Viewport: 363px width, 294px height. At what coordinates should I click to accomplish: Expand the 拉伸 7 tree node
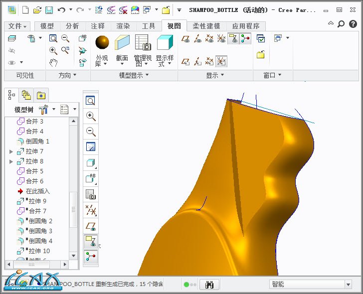click(x=11, y=151)
